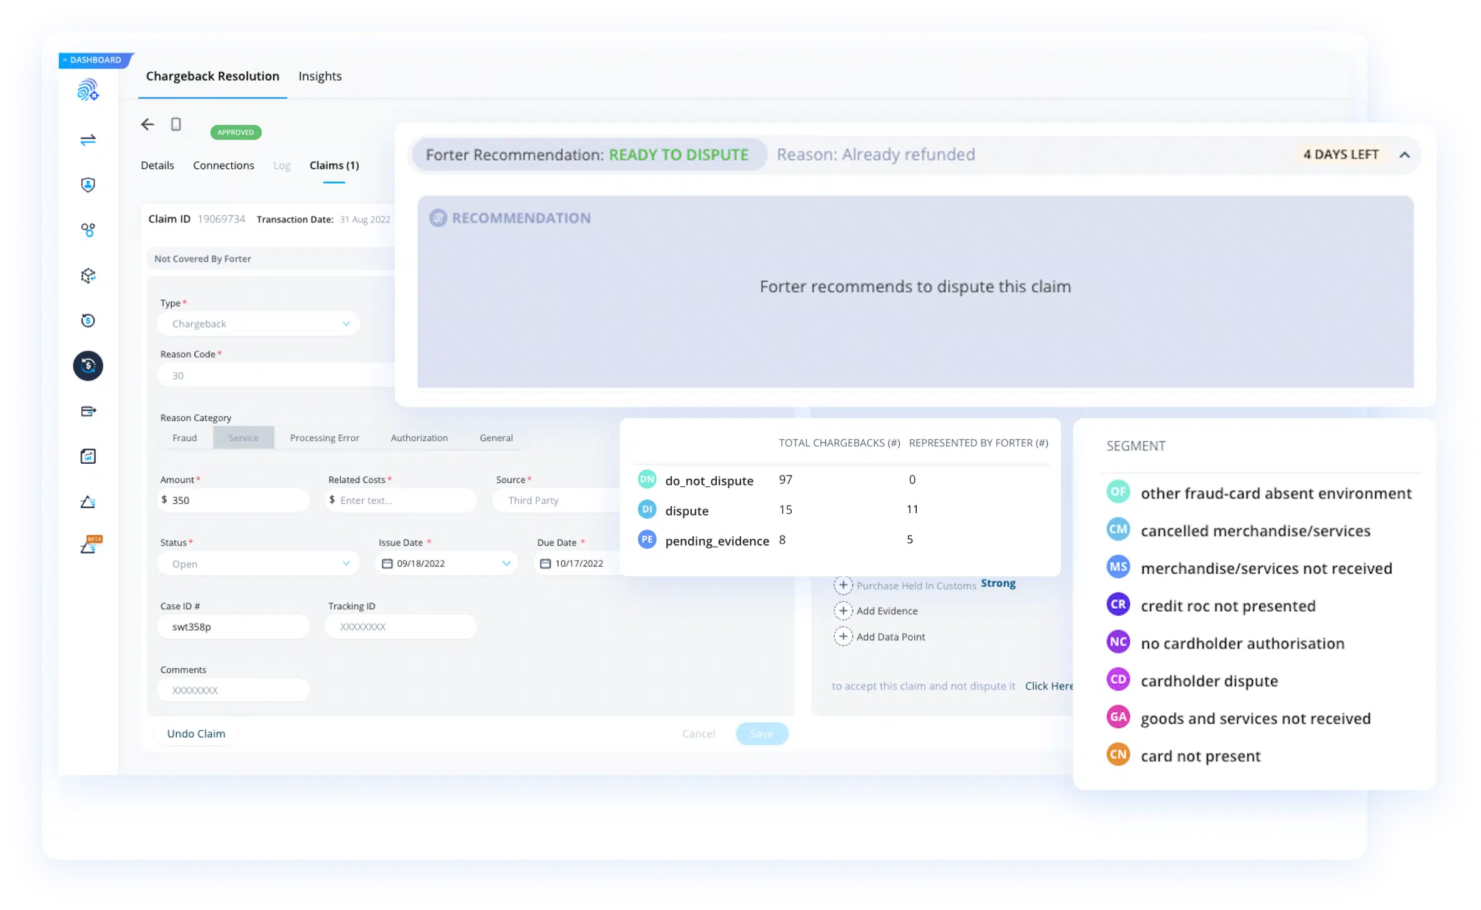Click plus icon beside Purchase Held In Customs
Screen dimensions: 1481x910
tap(843, 585)
